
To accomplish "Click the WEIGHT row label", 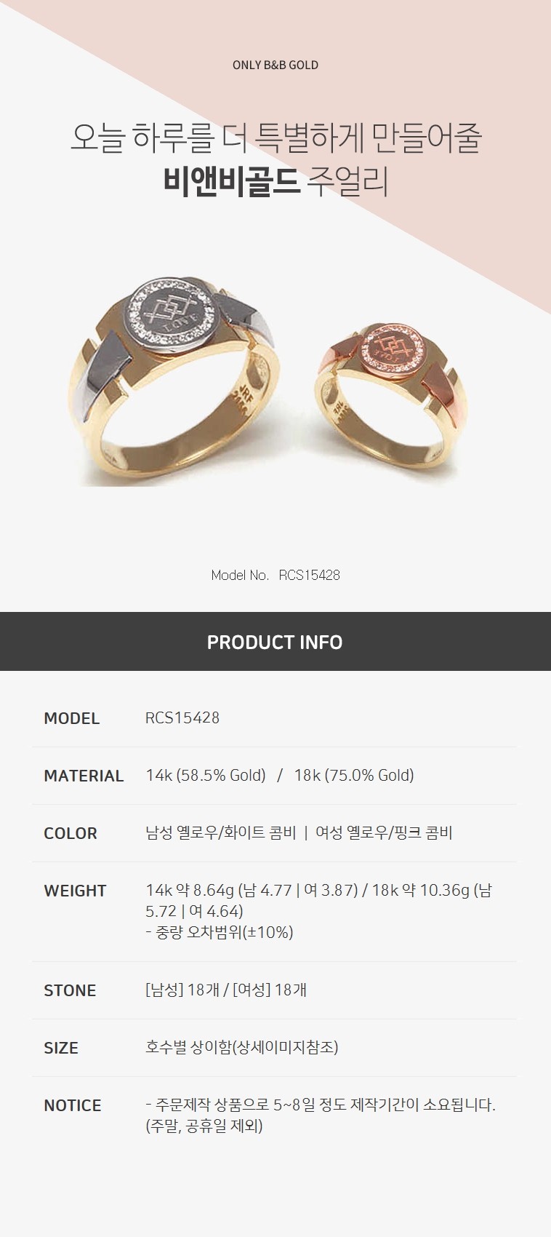I will tap(75, 891).
